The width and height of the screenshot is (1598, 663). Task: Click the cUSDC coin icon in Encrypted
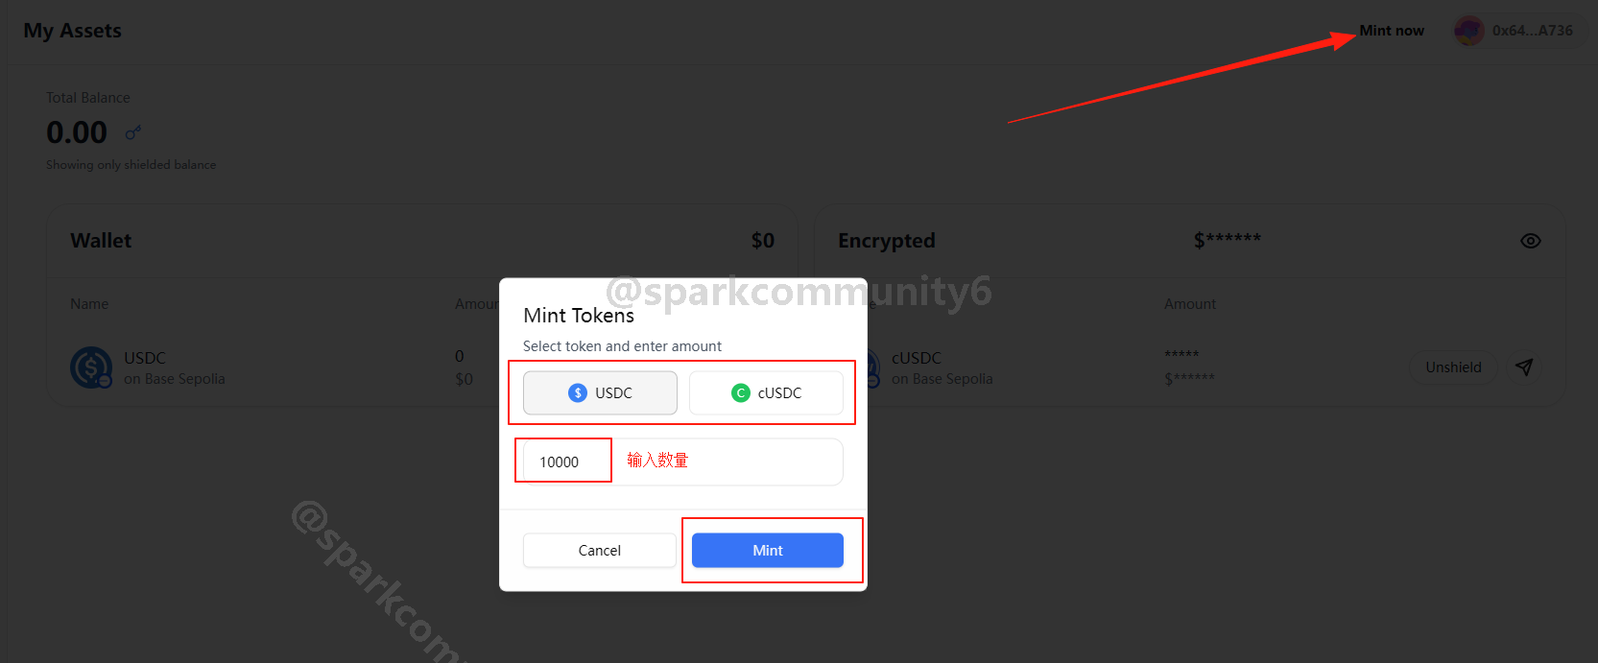[x=871, y=367]
